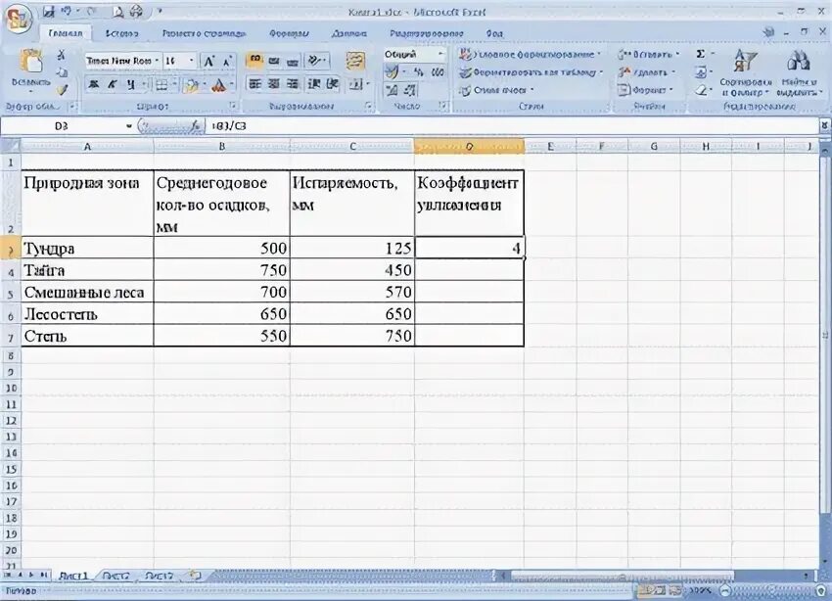Toggle bold formatting

(x=93, y=84)
